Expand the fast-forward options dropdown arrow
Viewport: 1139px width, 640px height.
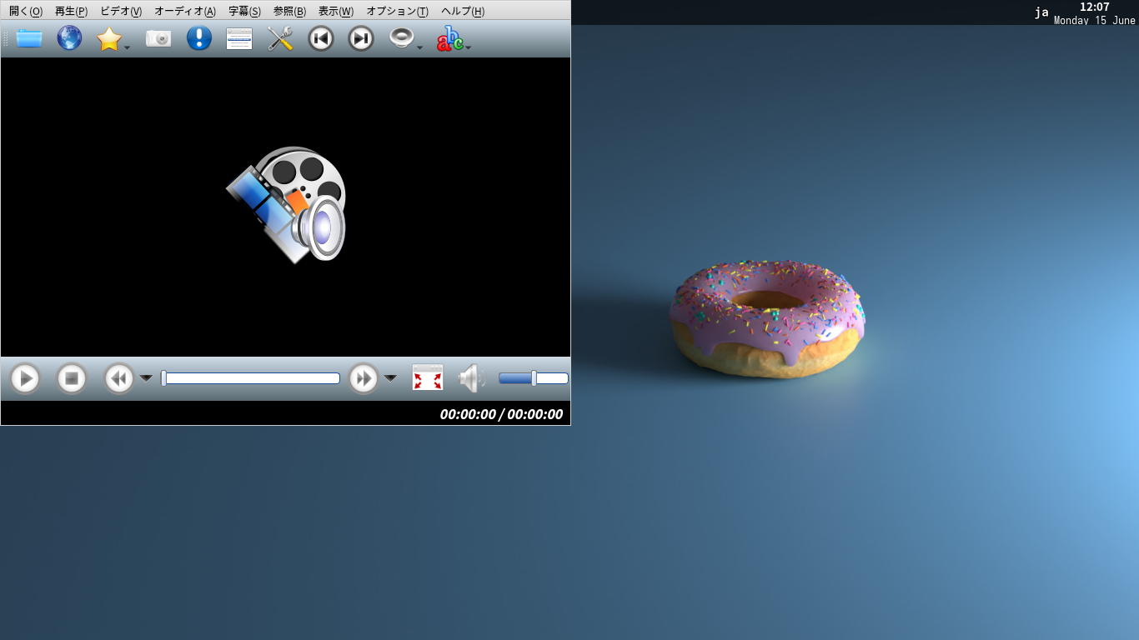coord(390,378)
